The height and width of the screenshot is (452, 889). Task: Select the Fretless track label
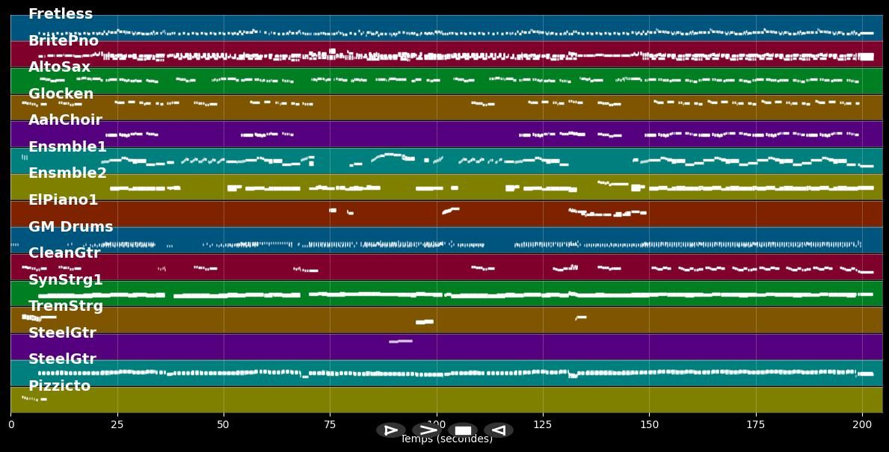point(61,14)
